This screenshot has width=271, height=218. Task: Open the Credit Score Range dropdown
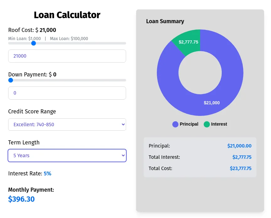click(67, 124)
